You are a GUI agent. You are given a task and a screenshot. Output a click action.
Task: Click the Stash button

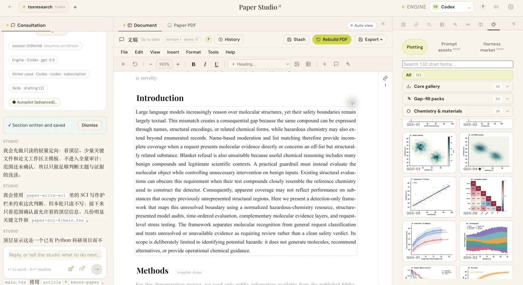point(296,39)
